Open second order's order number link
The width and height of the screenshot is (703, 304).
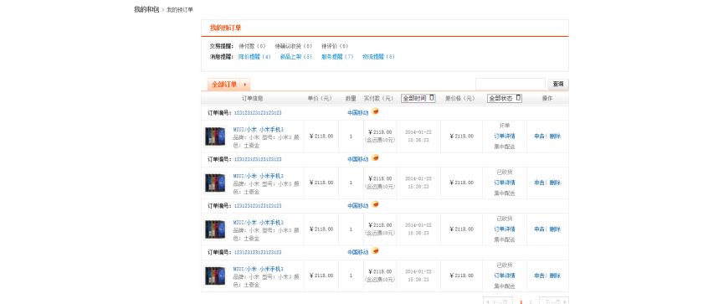[258, 159]
